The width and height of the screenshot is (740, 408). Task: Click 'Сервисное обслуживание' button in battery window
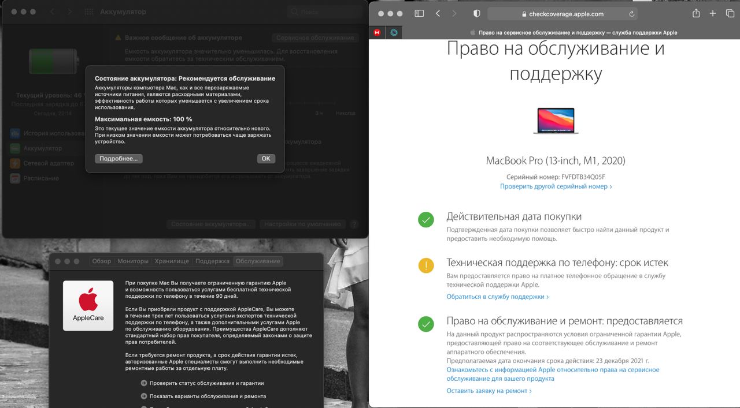314,38
